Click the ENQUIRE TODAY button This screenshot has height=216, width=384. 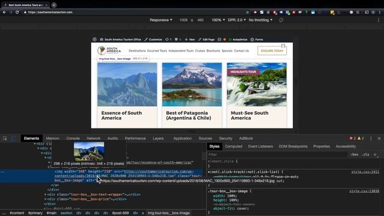pyautogui.click(x=272, y=50)
